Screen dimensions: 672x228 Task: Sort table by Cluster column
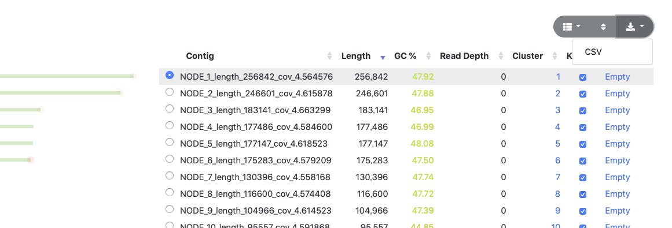[x=555, y=55]
